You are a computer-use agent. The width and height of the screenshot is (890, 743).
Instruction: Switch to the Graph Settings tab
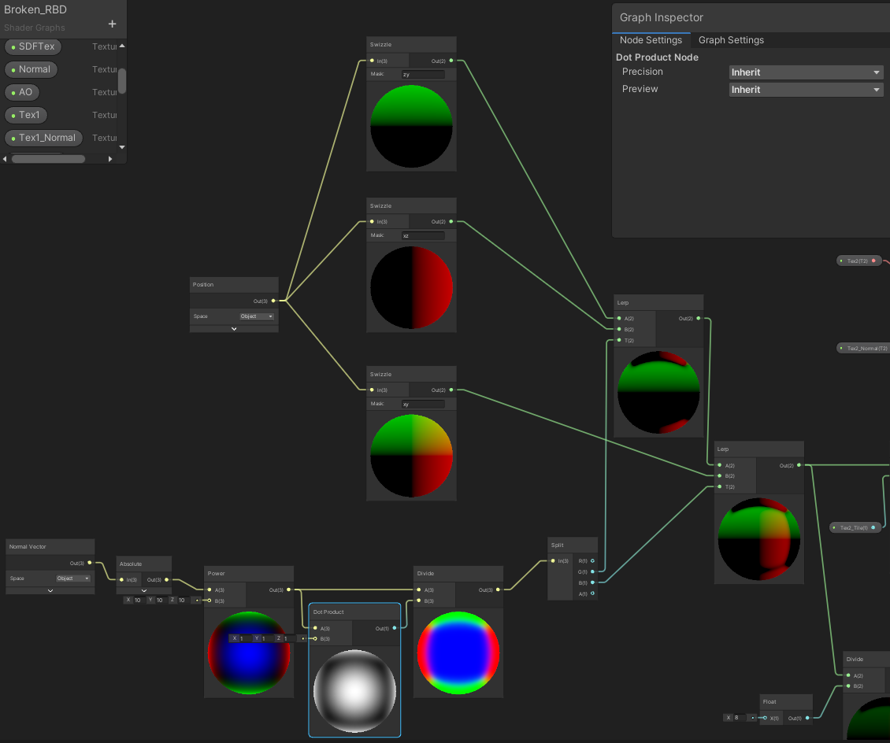731,40
